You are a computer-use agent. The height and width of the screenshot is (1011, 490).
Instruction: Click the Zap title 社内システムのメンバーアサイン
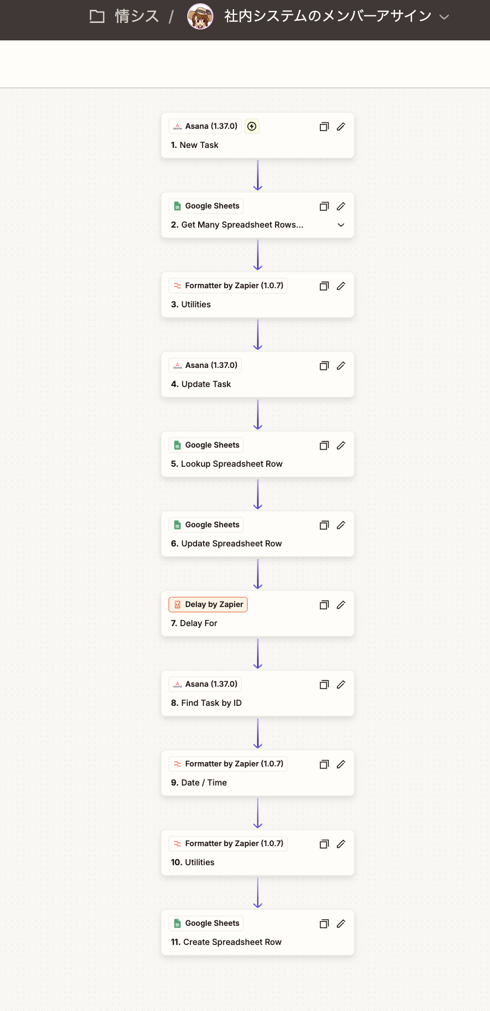coord(327,16)
